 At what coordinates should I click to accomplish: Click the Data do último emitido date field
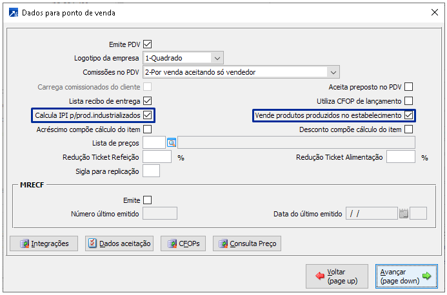point(372,213)
